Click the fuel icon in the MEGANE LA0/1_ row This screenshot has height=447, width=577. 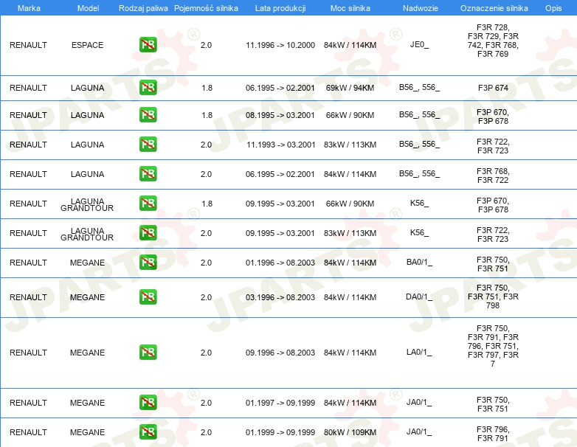[x=148, y=352]
